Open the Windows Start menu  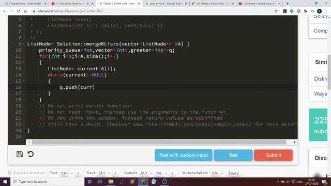[5, 181]
